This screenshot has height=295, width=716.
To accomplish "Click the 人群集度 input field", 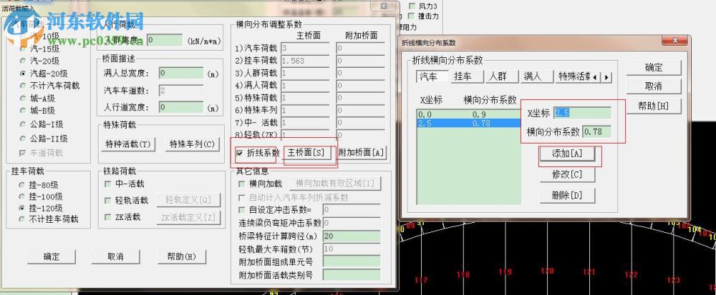I will 165,40.
